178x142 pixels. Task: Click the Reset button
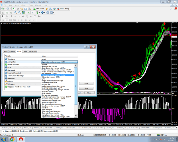tap(89, 93)
